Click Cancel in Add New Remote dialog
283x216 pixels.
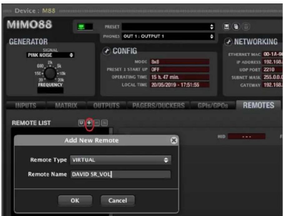pos(118,200)
